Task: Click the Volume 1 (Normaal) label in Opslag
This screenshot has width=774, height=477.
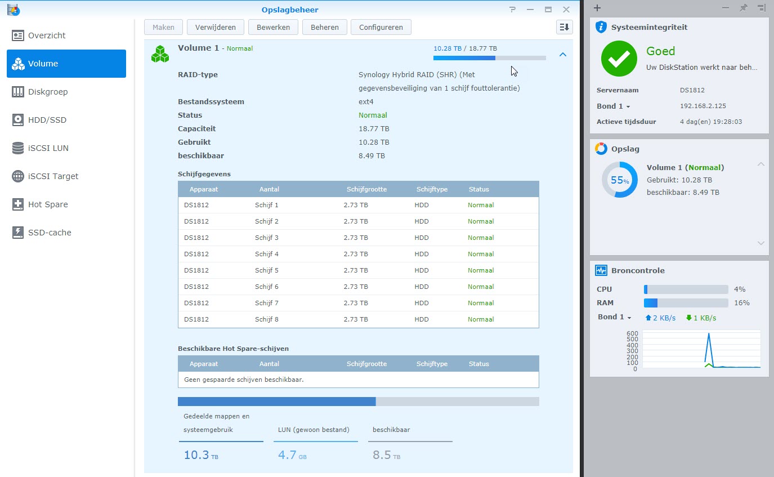Action: click(685, 167)
